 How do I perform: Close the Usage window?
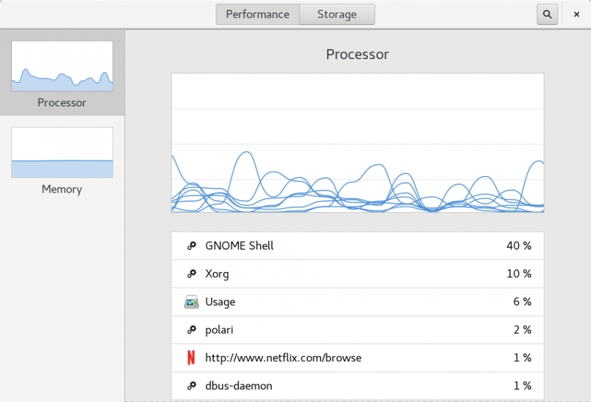click(576, 14)
